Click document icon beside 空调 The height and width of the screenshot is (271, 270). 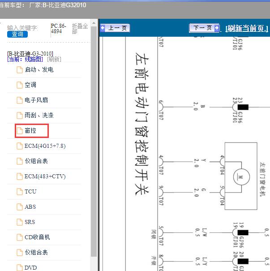20,85
